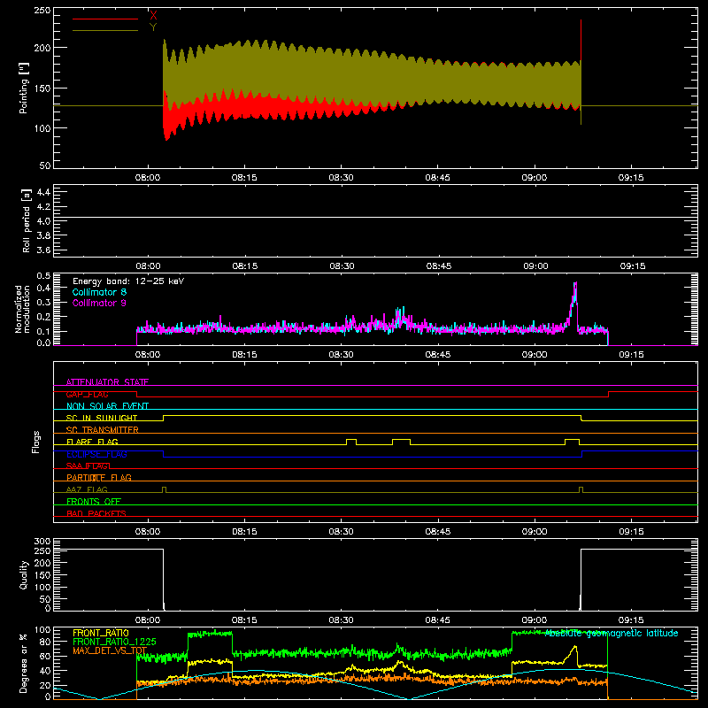Click the BAD_PACKETS label
This screenshot has height=708, width=708.
(x=96, y=513)
